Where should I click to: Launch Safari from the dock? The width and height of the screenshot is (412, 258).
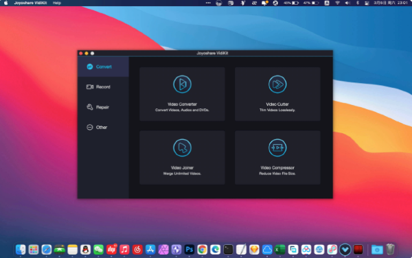pos(47,249)
